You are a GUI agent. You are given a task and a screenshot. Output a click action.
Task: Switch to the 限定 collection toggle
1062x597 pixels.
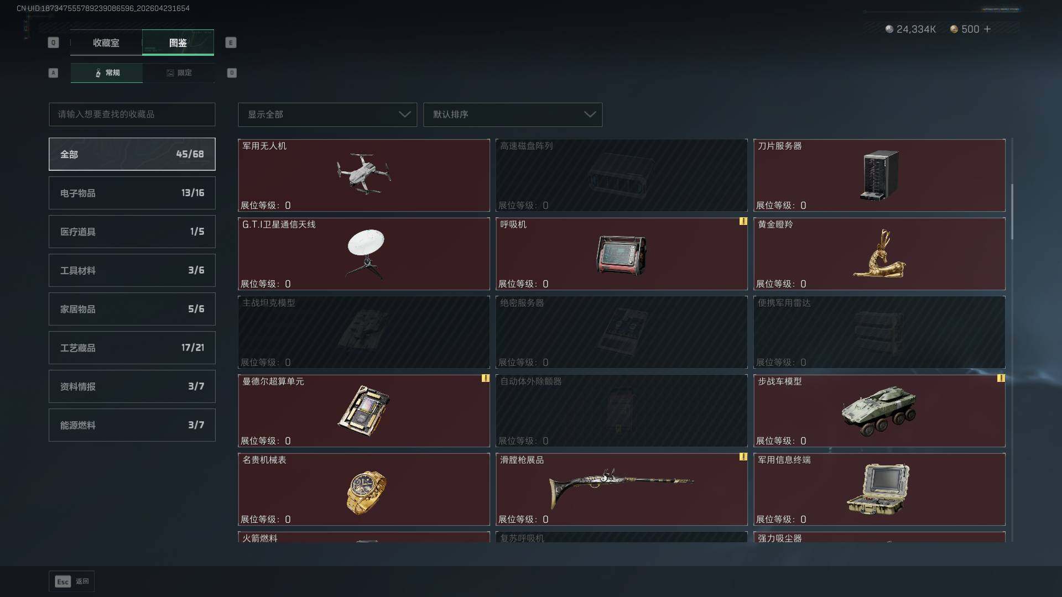click(179, 73)
